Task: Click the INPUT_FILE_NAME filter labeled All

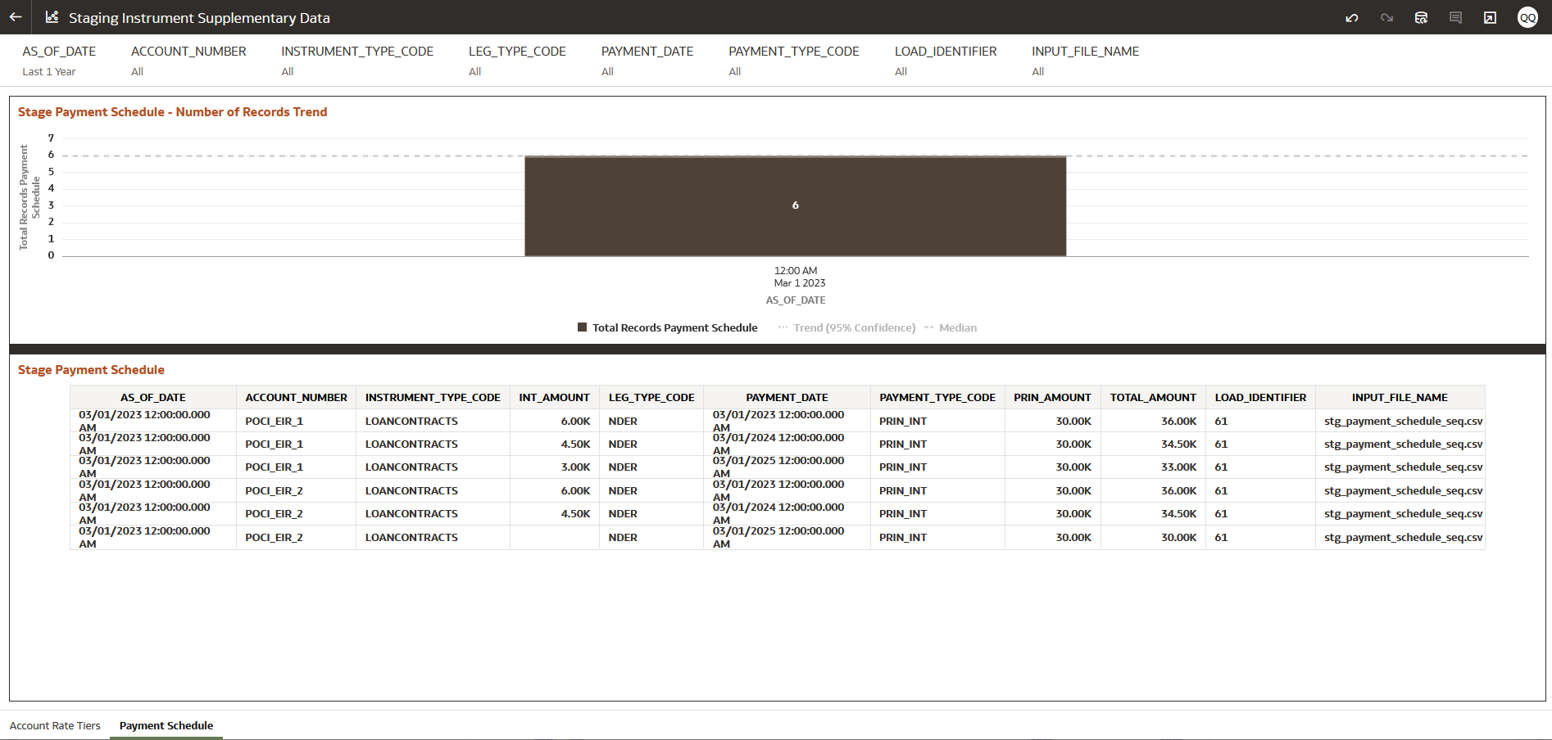Action: 1085,60
